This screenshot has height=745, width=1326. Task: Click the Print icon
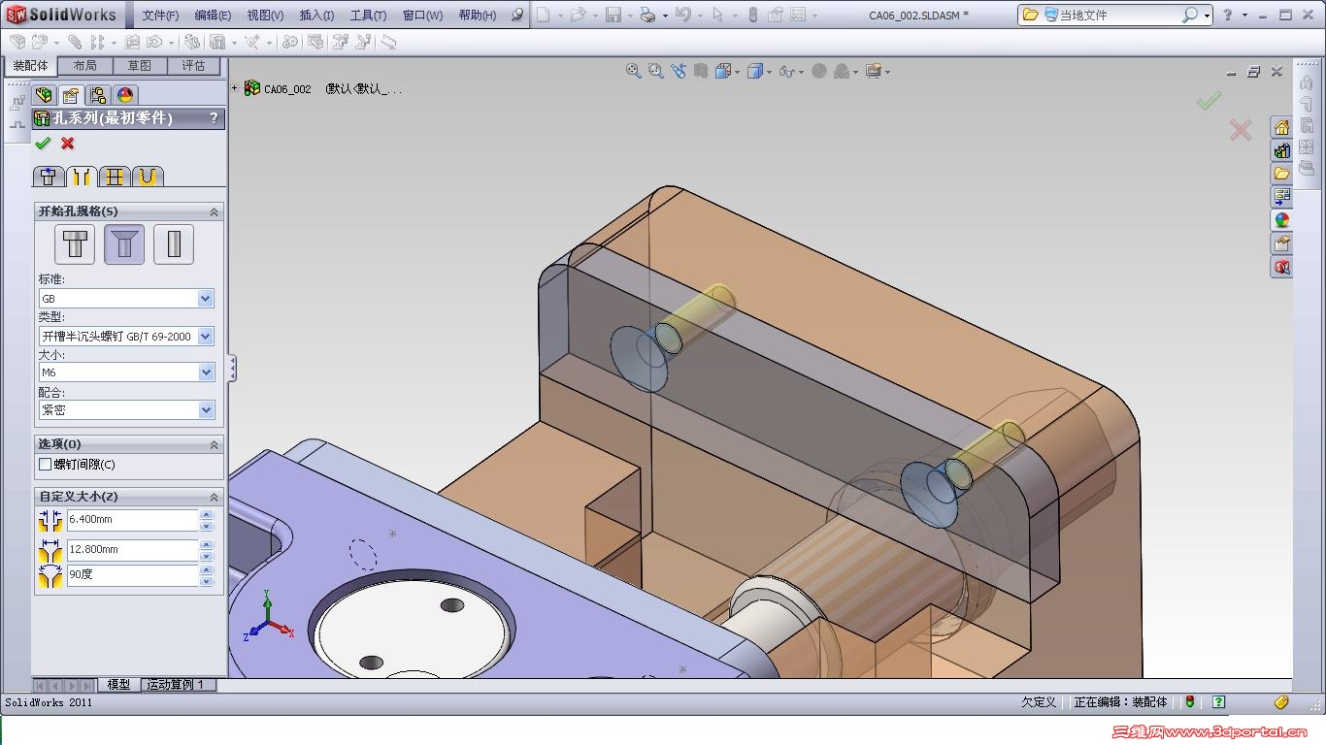647,15
